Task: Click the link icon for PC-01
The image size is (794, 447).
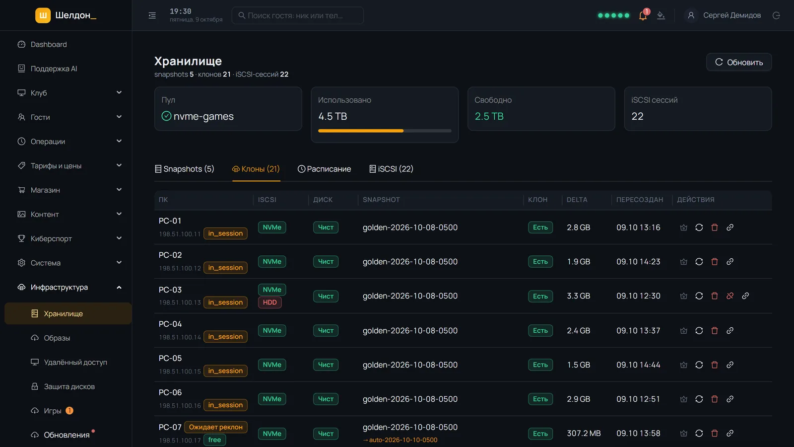Action: click(730, 227)
